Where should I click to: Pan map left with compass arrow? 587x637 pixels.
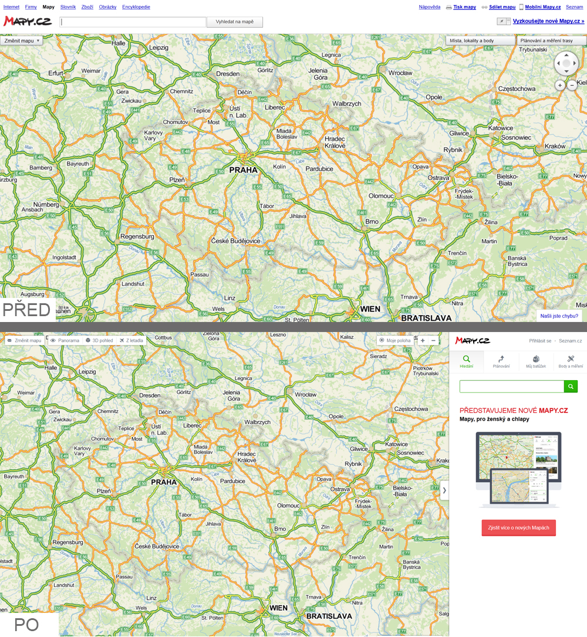click(559, 63)
